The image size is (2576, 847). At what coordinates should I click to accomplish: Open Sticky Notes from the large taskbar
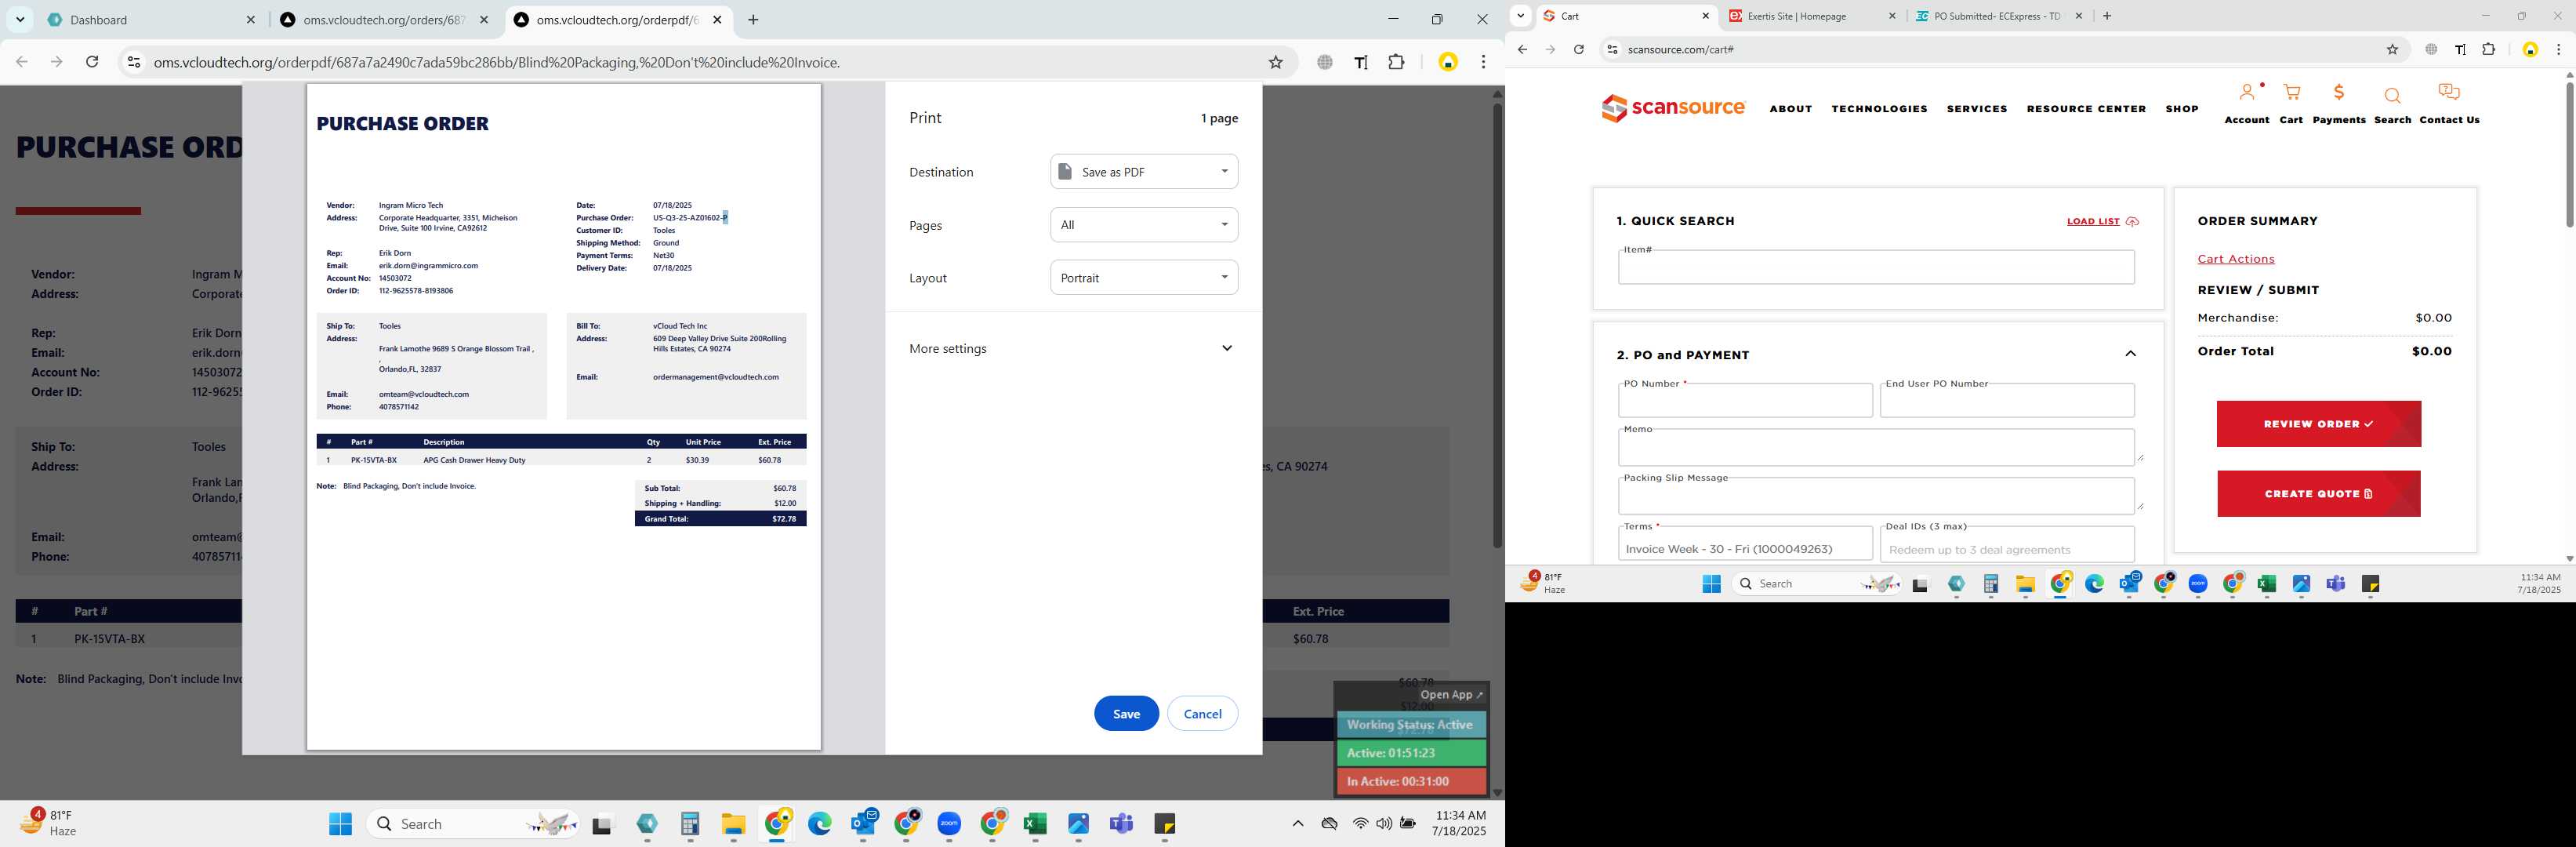[x=1164, y=824]
